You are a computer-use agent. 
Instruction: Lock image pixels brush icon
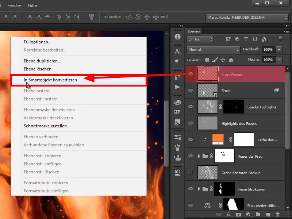click(x=215, y=60)
